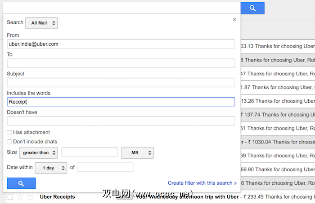Click the blue search icon beside the top search bar
This screenshot has height=204, width=315.
point(252,8)
